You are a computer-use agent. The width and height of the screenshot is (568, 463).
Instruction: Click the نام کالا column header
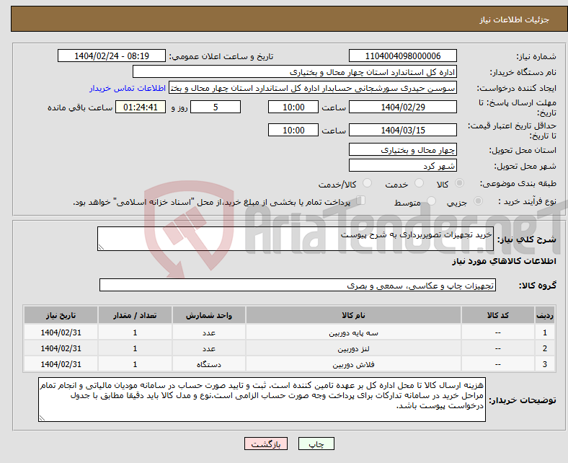(353, 315)
